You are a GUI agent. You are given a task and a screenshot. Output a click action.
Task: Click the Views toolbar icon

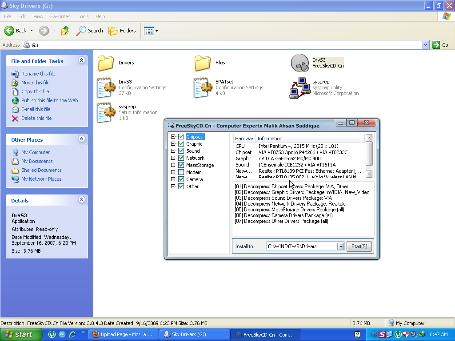[x=150, y=31]
